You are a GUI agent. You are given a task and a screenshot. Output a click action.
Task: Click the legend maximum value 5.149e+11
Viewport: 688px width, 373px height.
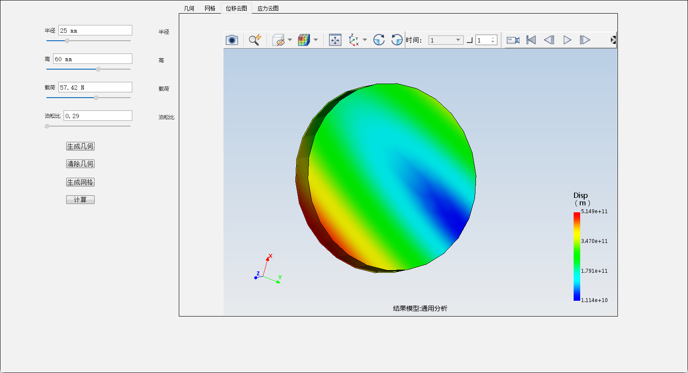(x=594, y=211)
